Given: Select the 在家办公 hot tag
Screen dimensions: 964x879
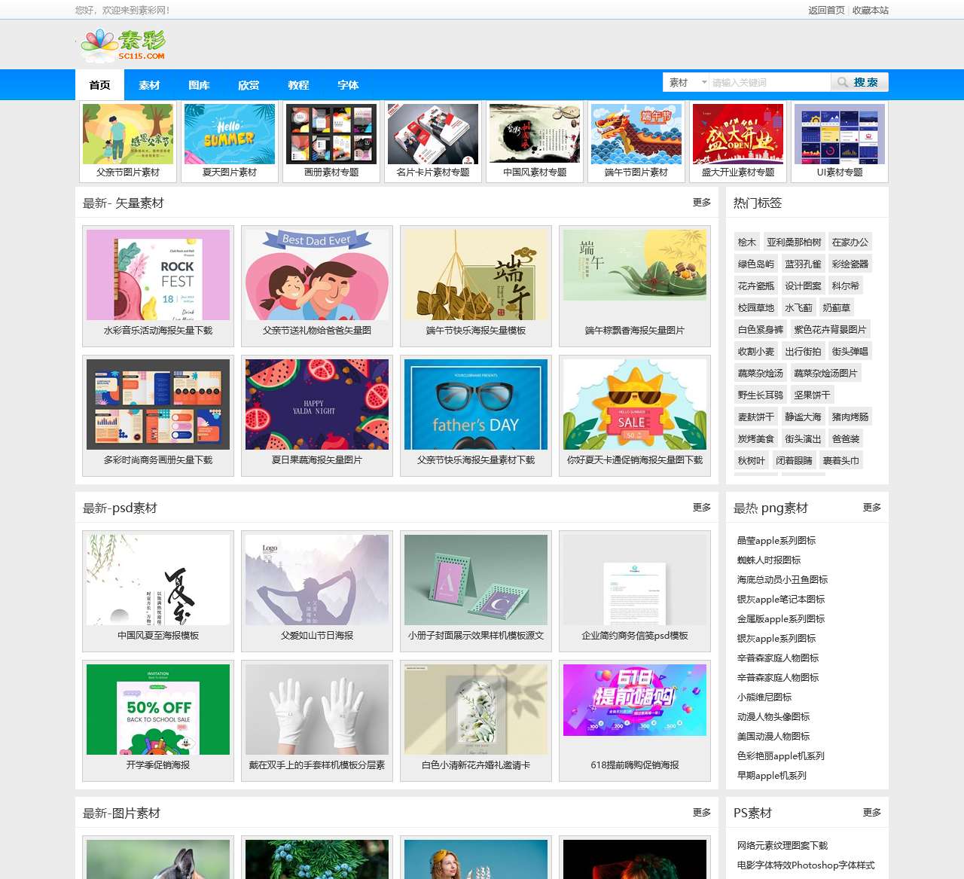Looking at the screenshot, I should tap(850, 243).
